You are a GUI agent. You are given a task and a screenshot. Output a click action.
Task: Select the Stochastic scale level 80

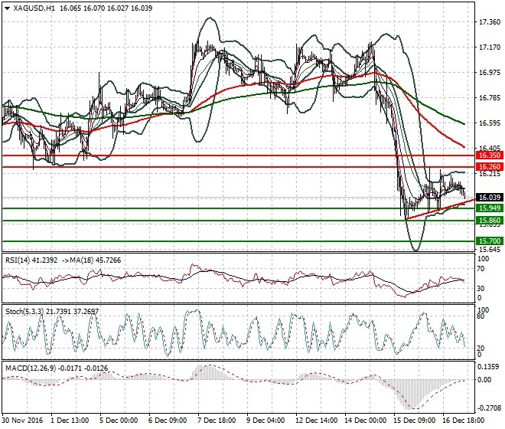481,316
